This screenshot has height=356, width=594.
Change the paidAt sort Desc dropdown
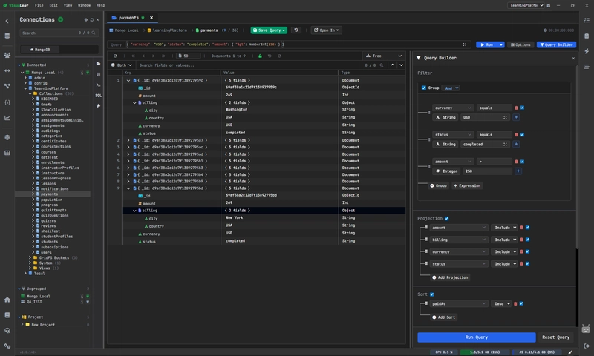[502, 303]
